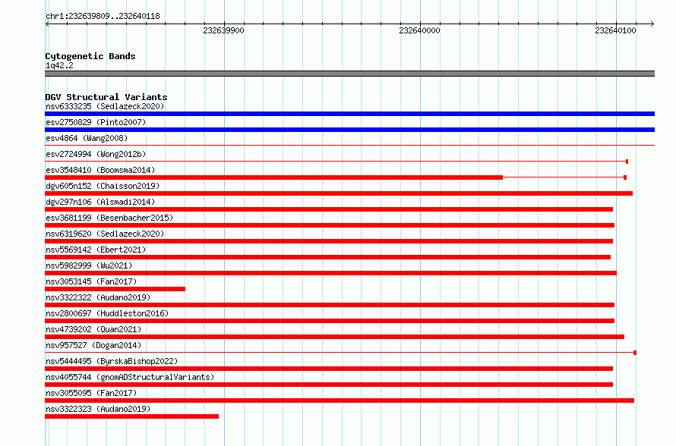Click the chr1:232639809..232640118 coordinate label

pyautogui.click(x=103, y=16)
